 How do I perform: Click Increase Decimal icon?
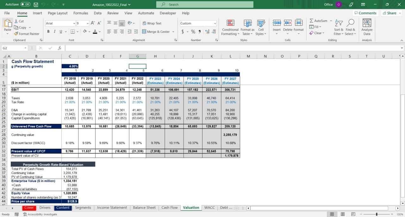tap(207, 32)
